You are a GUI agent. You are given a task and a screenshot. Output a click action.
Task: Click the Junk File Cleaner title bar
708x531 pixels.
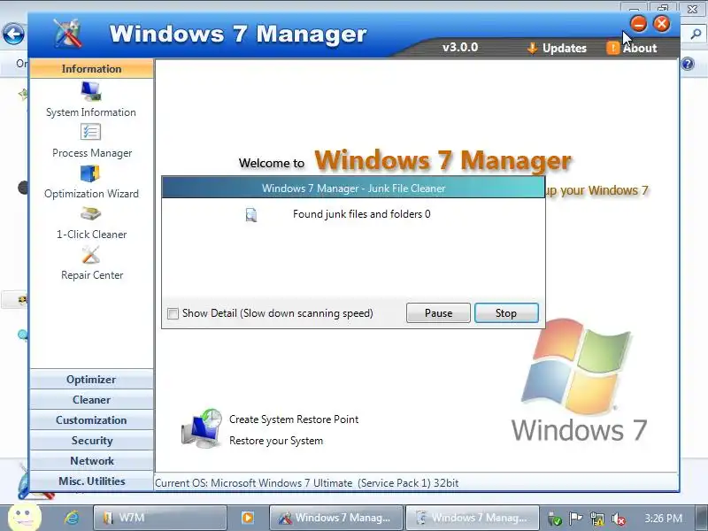tap(353, 189)
